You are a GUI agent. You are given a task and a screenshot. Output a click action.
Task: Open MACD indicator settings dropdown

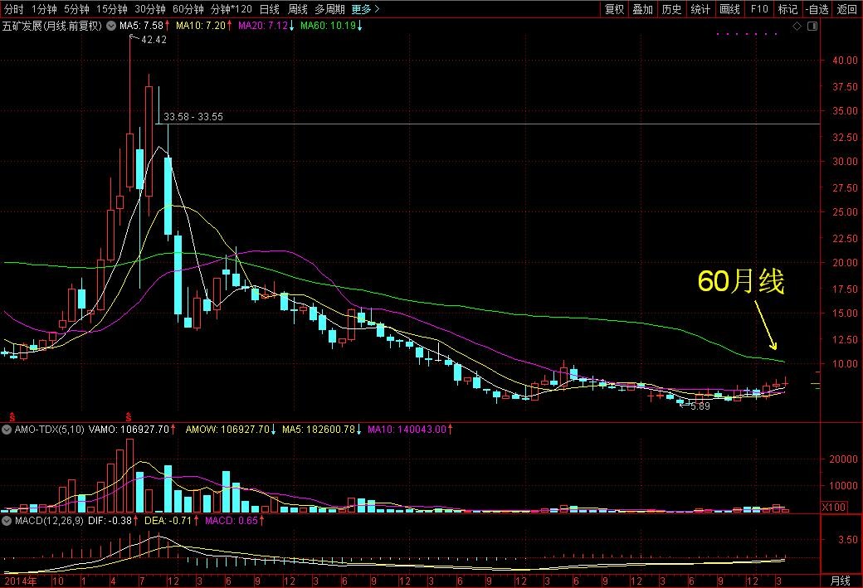7,520
